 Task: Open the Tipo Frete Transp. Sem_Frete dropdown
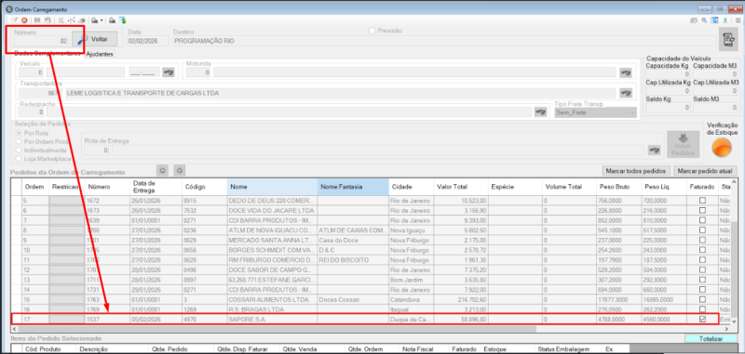595,112
